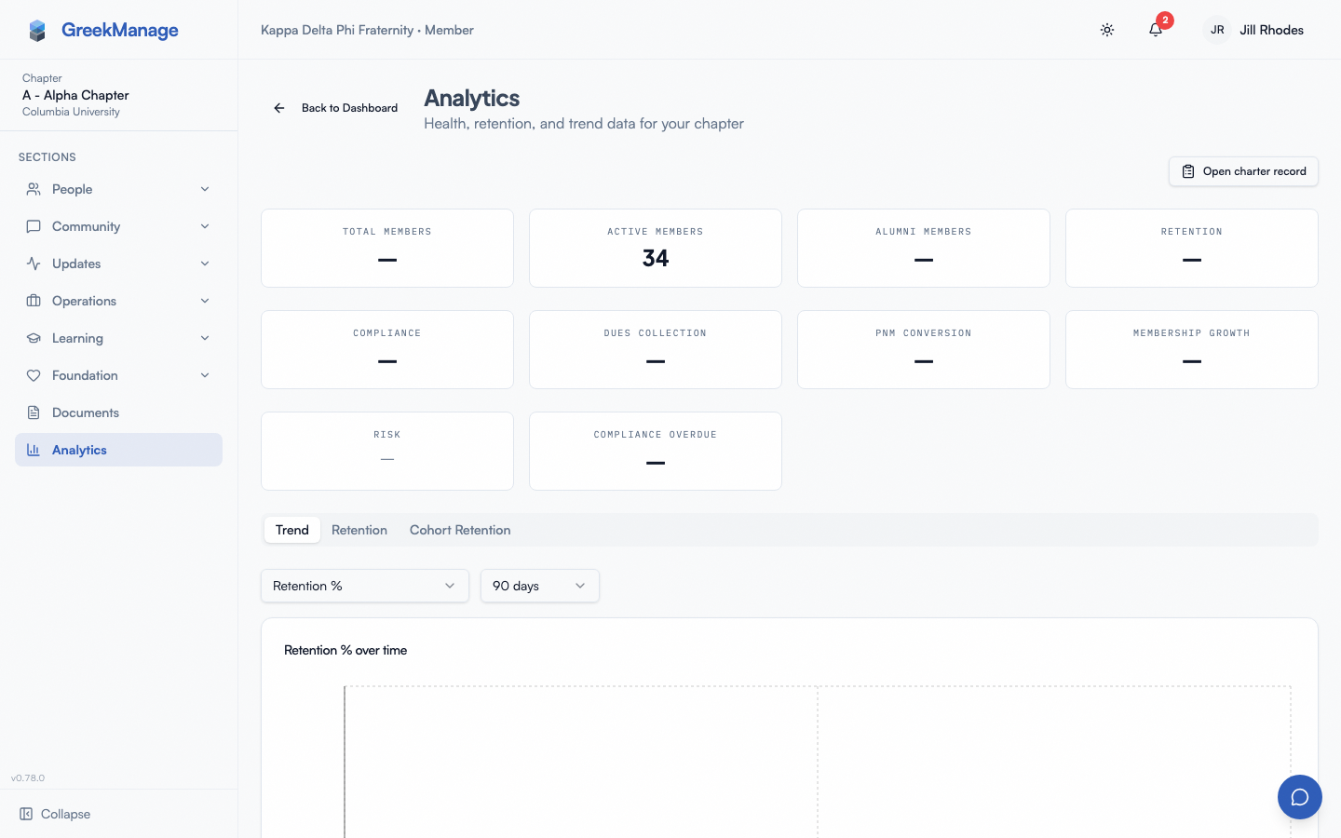Click the Collapse sidebar panel icon
The image size is (1341, 838).
coord(26,814)
